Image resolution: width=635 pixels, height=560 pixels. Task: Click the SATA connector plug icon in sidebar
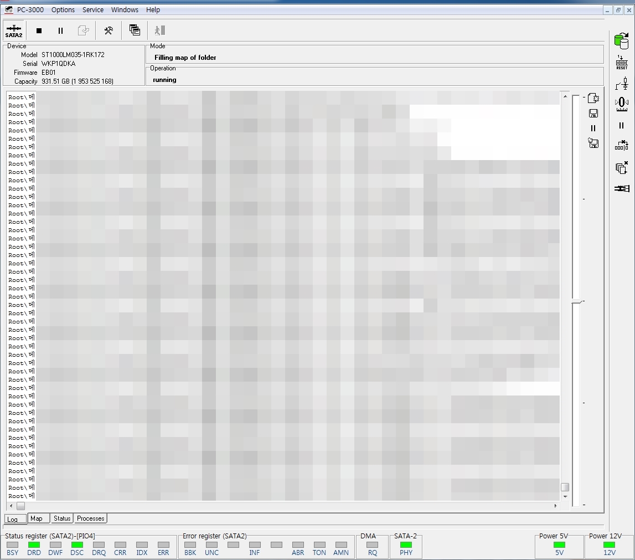pyautogui.click(x=622, y=188)
